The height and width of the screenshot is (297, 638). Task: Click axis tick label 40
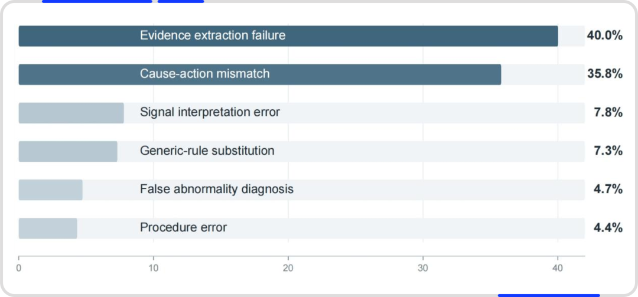pyautogui.click(x=558, y=269)
